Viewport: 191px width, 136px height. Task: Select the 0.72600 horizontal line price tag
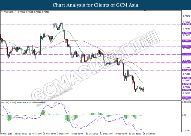pyautogui.click(x=186, y=47)
